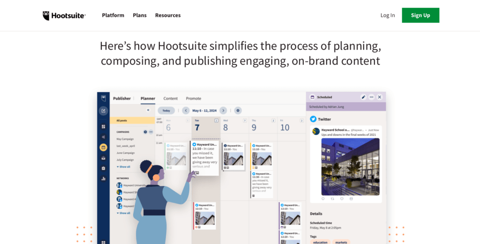Viewport: 480px width, 244px height.
Task: Open Thursday 11:30 text post card
Action: (262, 185)
